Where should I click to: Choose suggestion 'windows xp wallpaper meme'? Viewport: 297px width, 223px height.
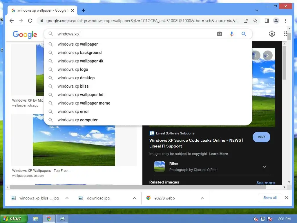tap(148, 103)
